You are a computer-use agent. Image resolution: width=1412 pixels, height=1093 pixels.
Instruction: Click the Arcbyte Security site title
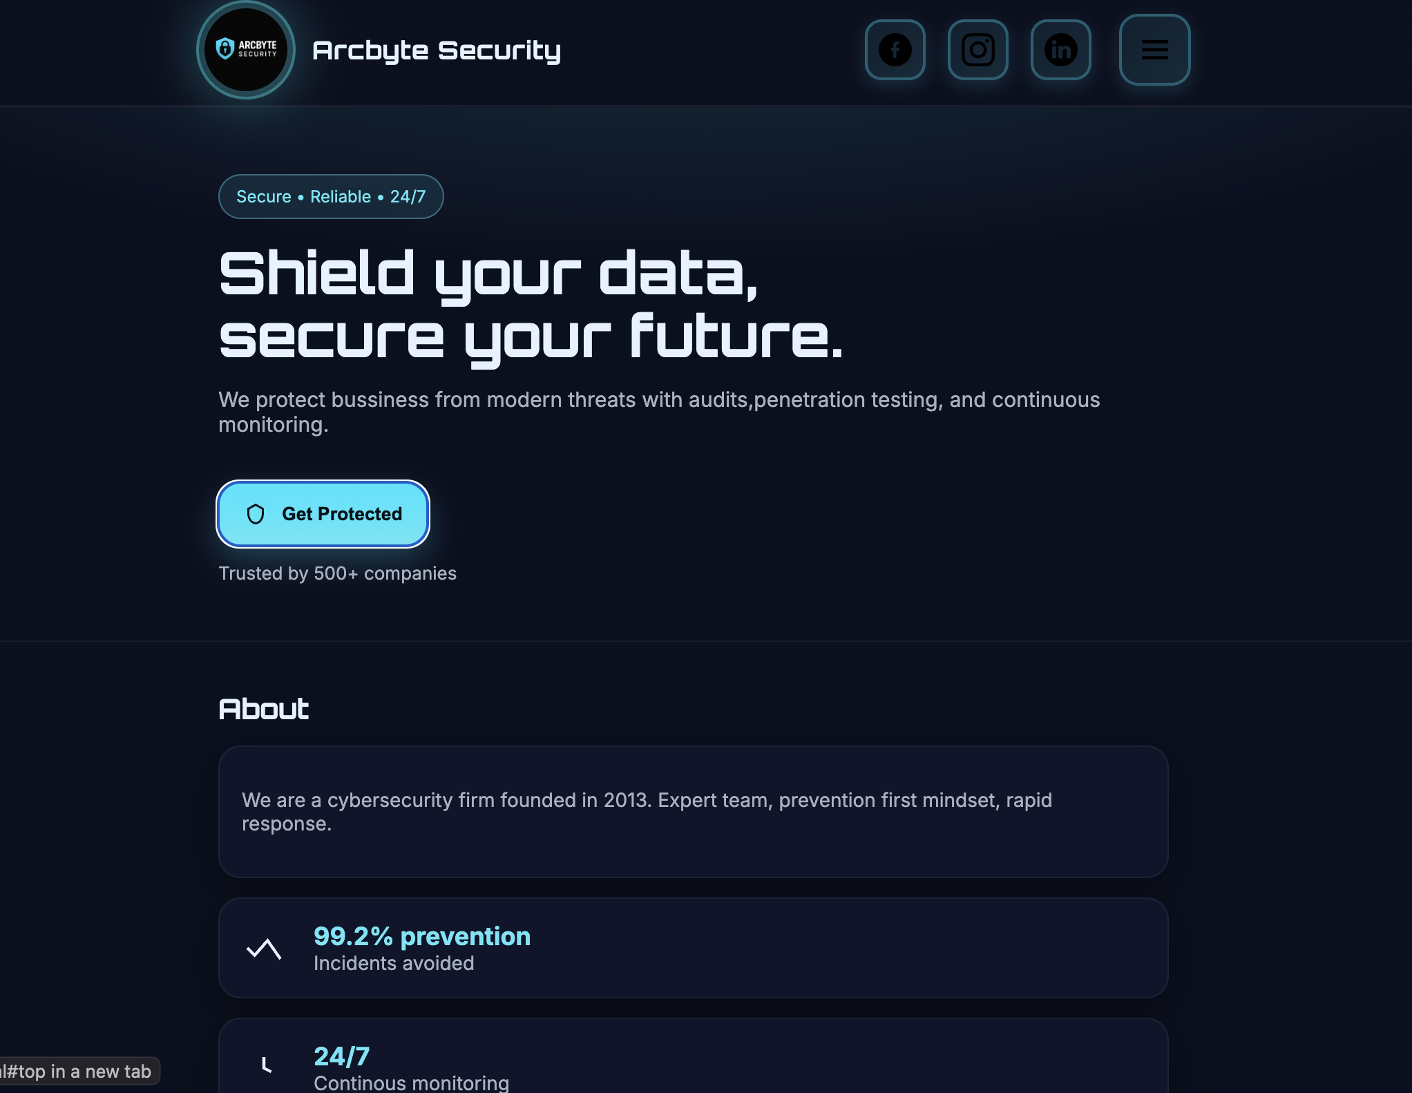437,50
